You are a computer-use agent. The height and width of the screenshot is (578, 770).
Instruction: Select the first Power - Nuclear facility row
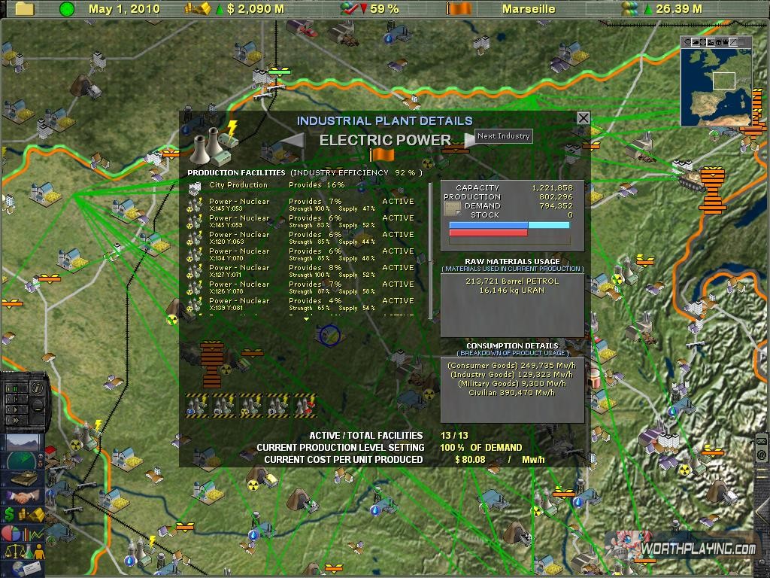301,205
